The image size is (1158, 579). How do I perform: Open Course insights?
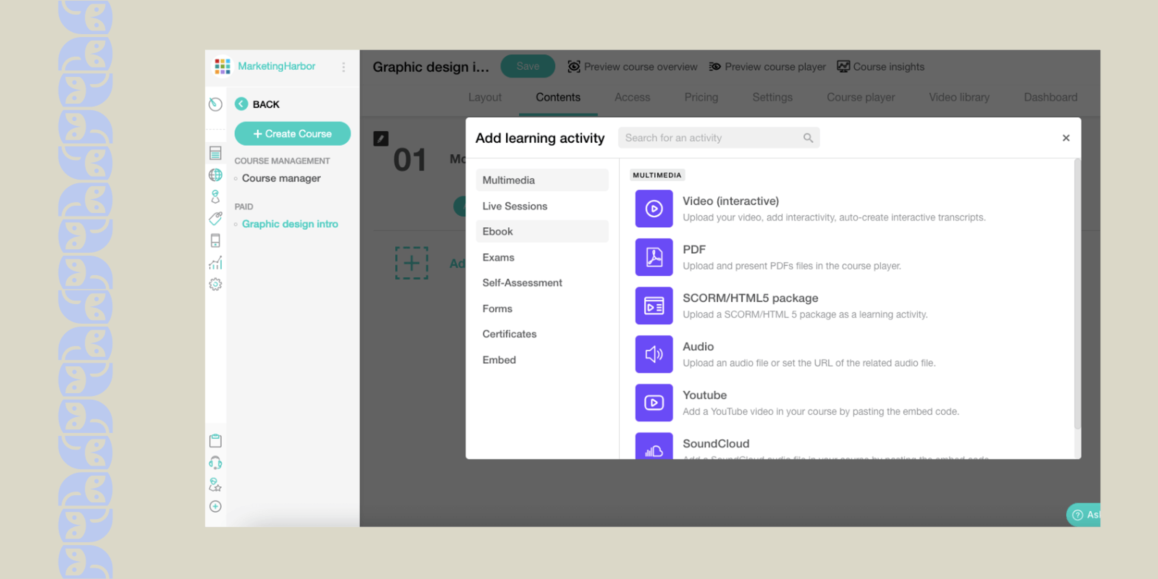tap(880, 67)
